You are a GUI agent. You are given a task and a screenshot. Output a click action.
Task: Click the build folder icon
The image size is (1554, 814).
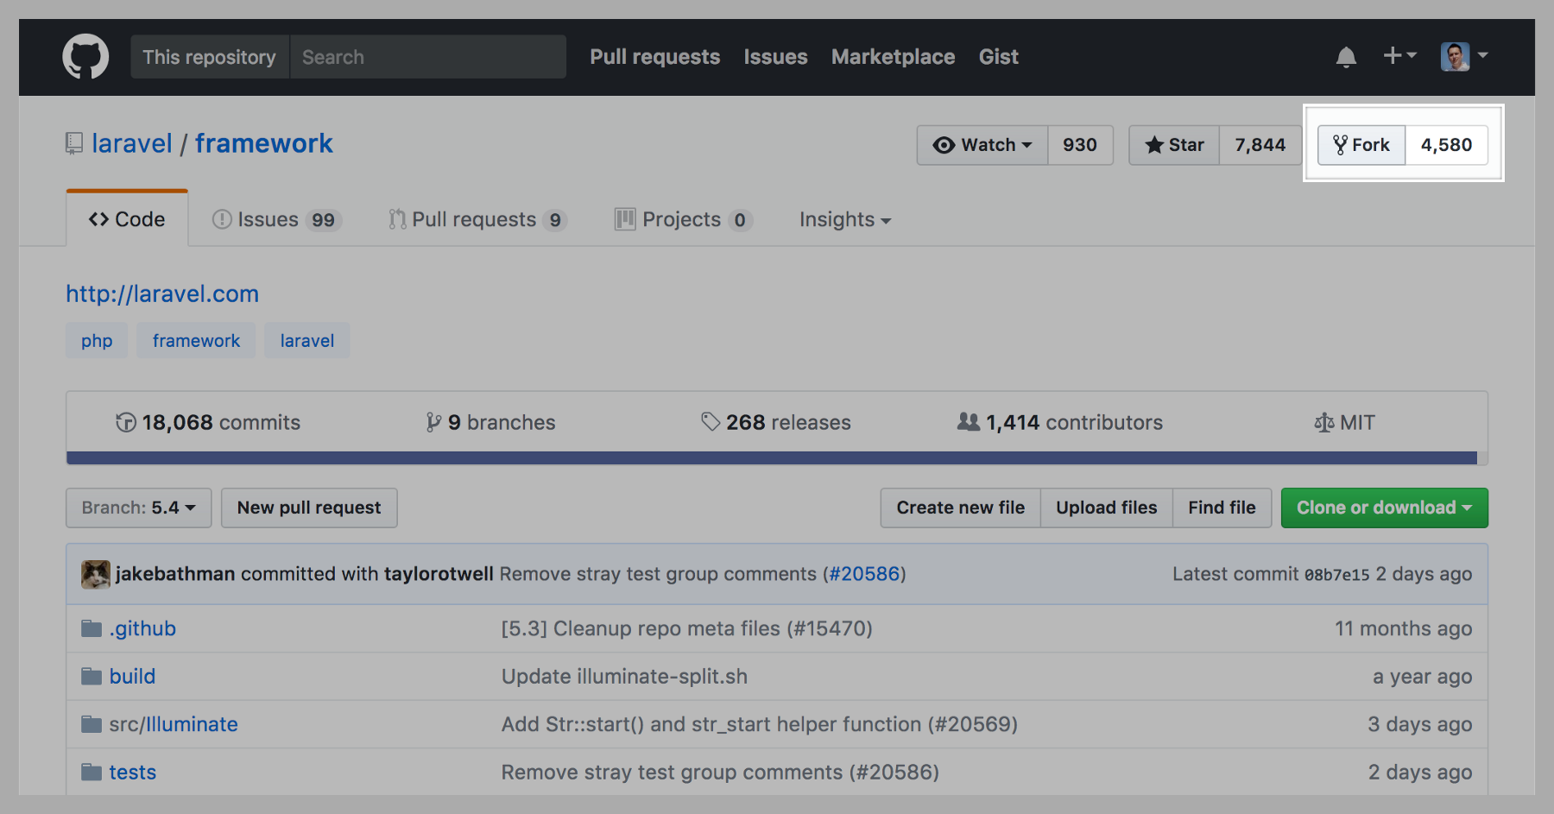click(x=92, y=676)
